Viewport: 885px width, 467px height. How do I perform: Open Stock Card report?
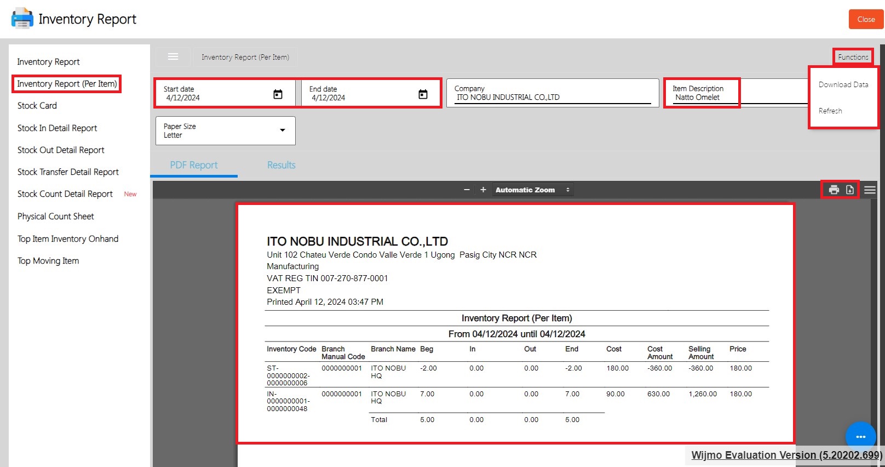click(x=37, y=106)
